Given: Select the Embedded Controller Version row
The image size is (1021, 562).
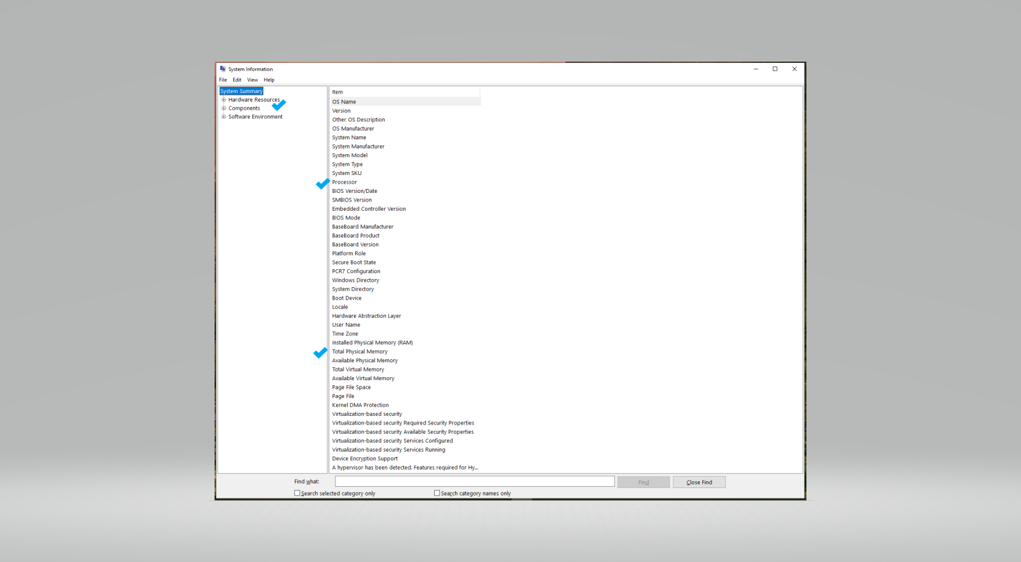Looking at the screenshot, I should click(x=405, y=210).
